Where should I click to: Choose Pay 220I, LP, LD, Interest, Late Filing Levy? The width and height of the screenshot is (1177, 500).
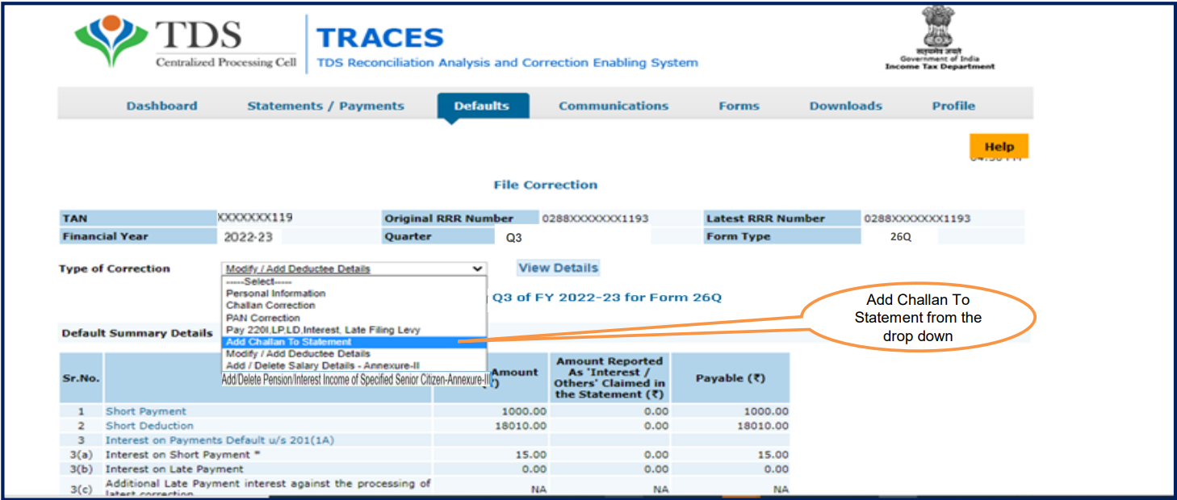point(354,330)
